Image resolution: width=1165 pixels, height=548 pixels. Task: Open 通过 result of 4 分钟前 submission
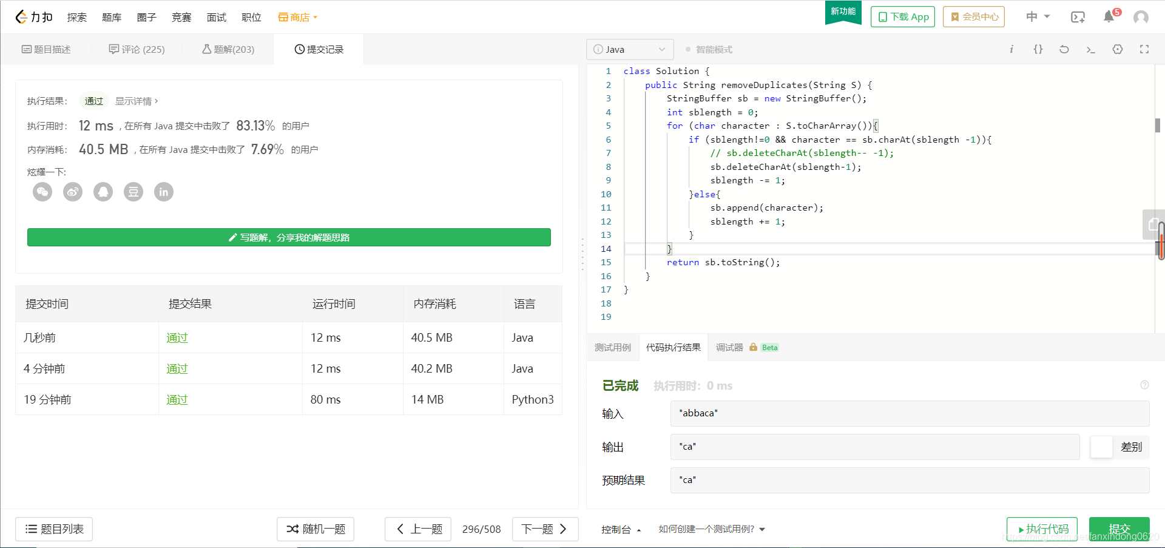tap(177, 368)
